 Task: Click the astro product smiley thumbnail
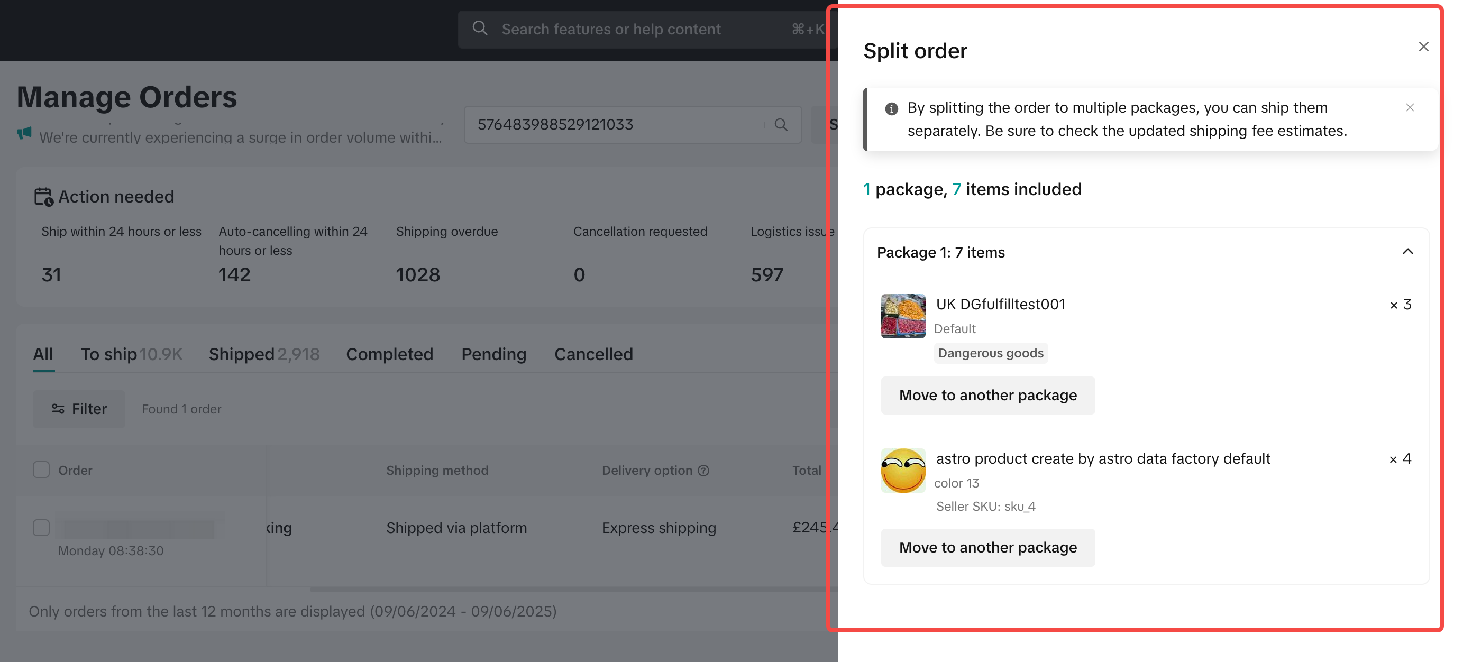902,471
